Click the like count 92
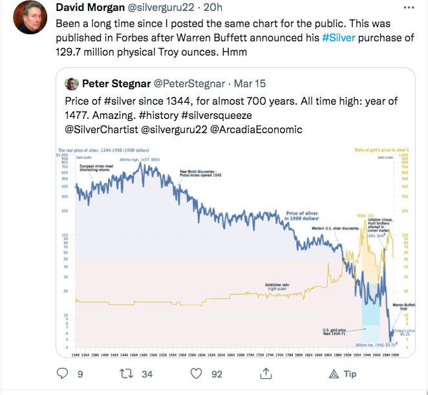Viewport: 428px width, 395px height. point(216,374)
